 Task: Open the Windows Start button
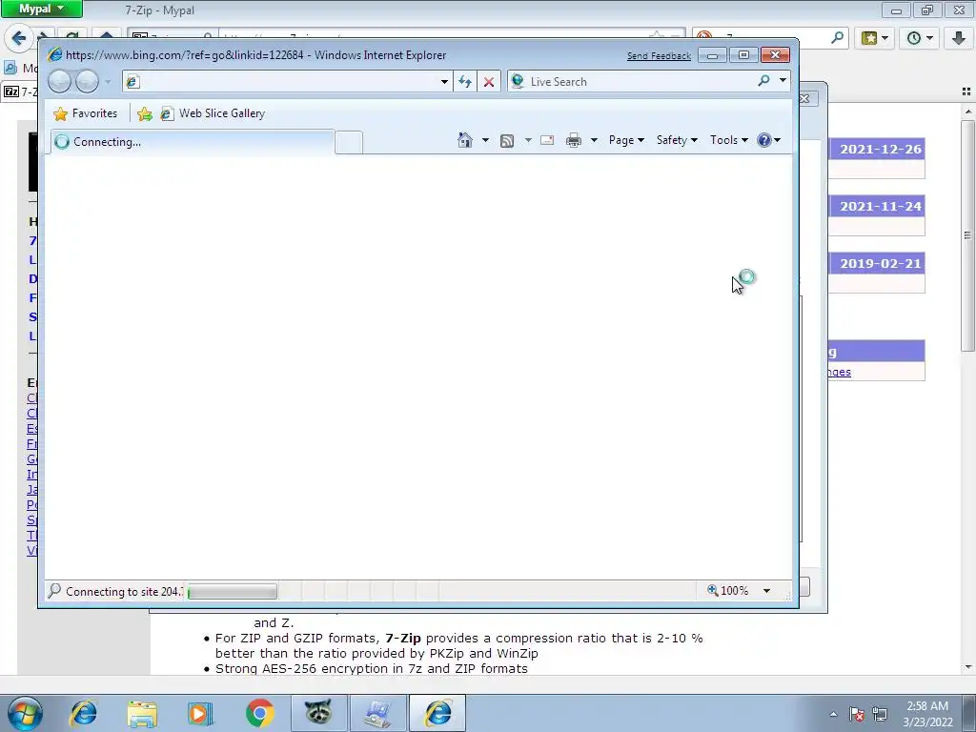coord(25,713)
